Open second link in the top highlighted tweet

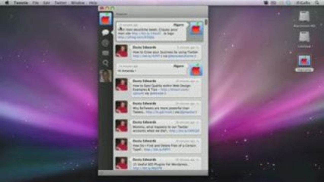(136, 37)
